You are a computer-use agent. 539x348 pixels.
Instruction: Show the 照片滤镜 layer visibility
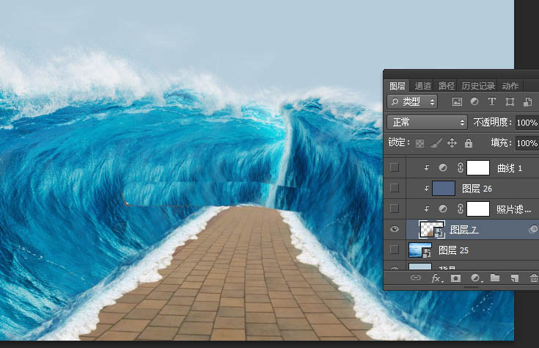(x=395, y=209)
